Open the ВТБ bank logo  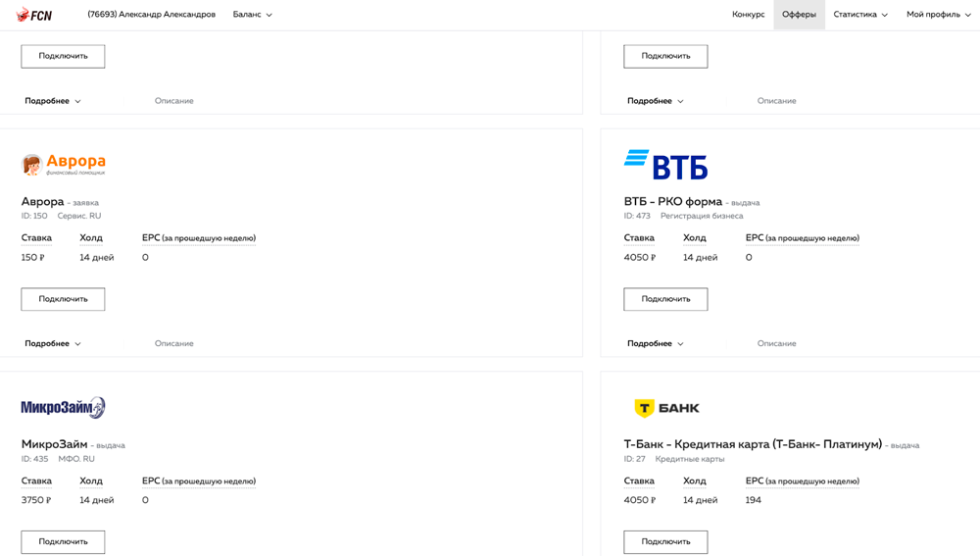point(665,165)
